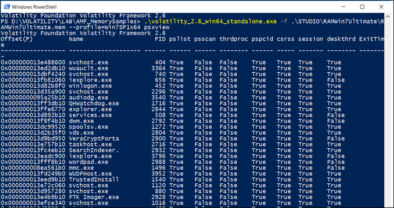Click the wordpad.exe process name
The image size is (394, 208).
click(x=88, y=162)
